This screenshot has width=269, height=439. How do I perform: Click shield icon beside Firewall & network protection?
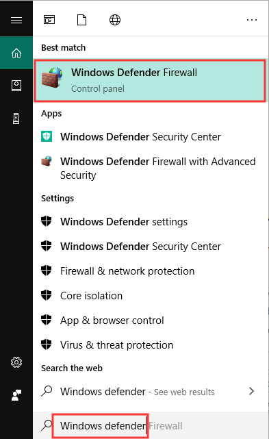[46, 271]
